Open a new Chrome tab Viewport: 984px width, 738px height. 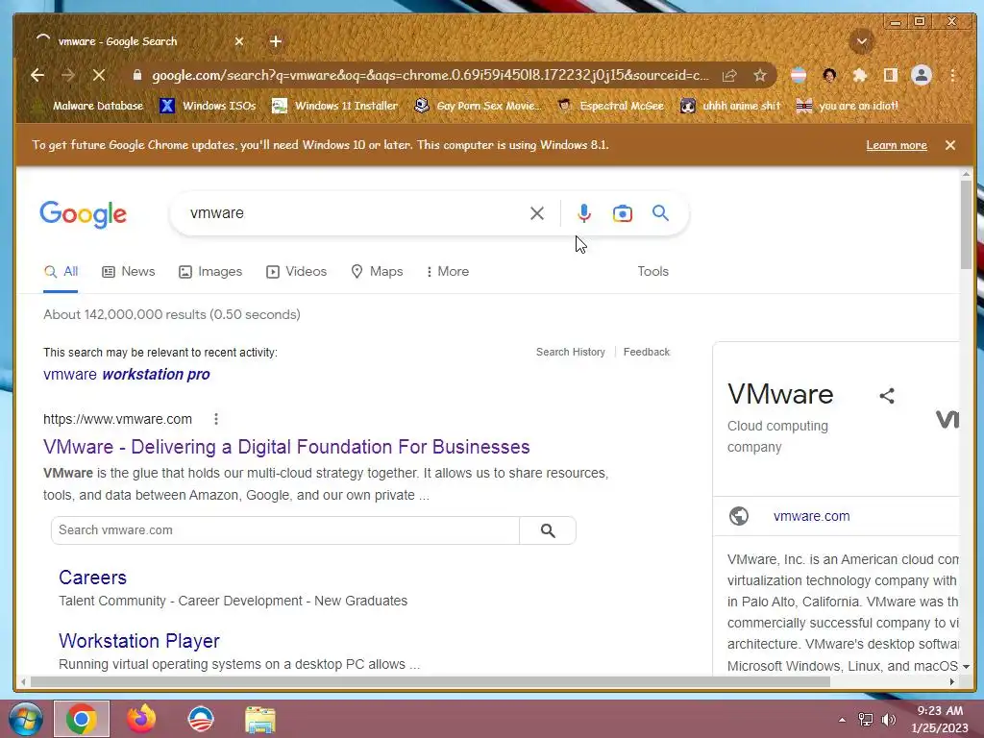[276, 41]
